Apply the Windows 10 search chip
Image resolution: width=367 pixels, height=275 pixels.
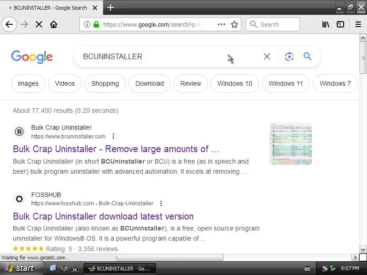(x=235, y=83)
